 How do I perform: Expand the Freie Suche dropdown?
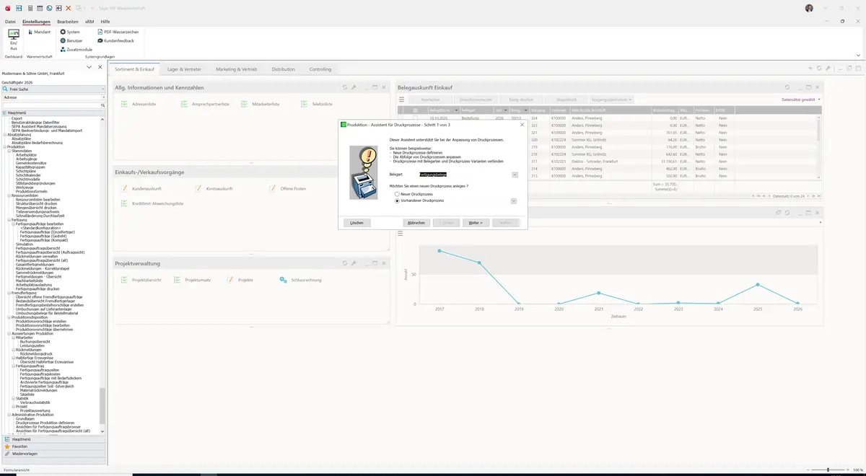click(x=103, y=89)
